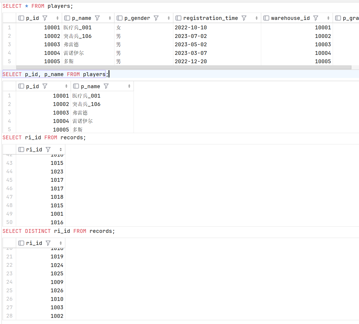Click the horizontal scrollbar of players table

coord(184,67)
